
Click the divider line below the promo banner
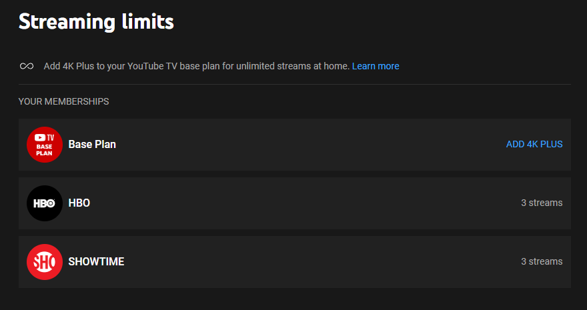pyautogui.click(x=295, y=85)
